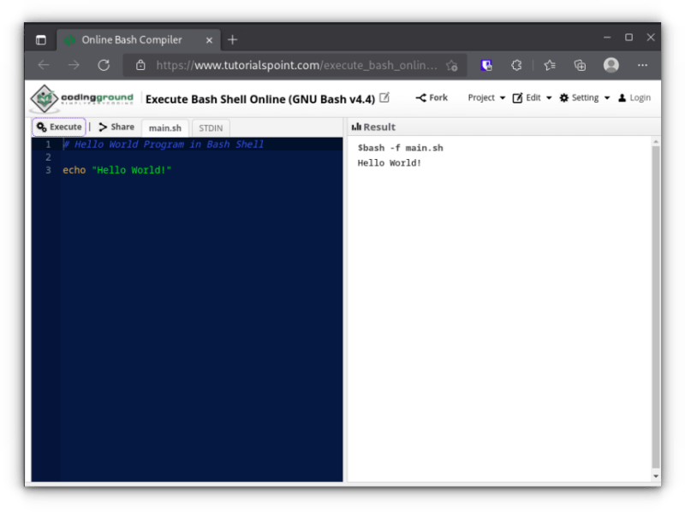Click the collections icon in the browser toolbar
The height and width of the screenshot is (512, 685).
pyautogui.click(x=581, y=65)
